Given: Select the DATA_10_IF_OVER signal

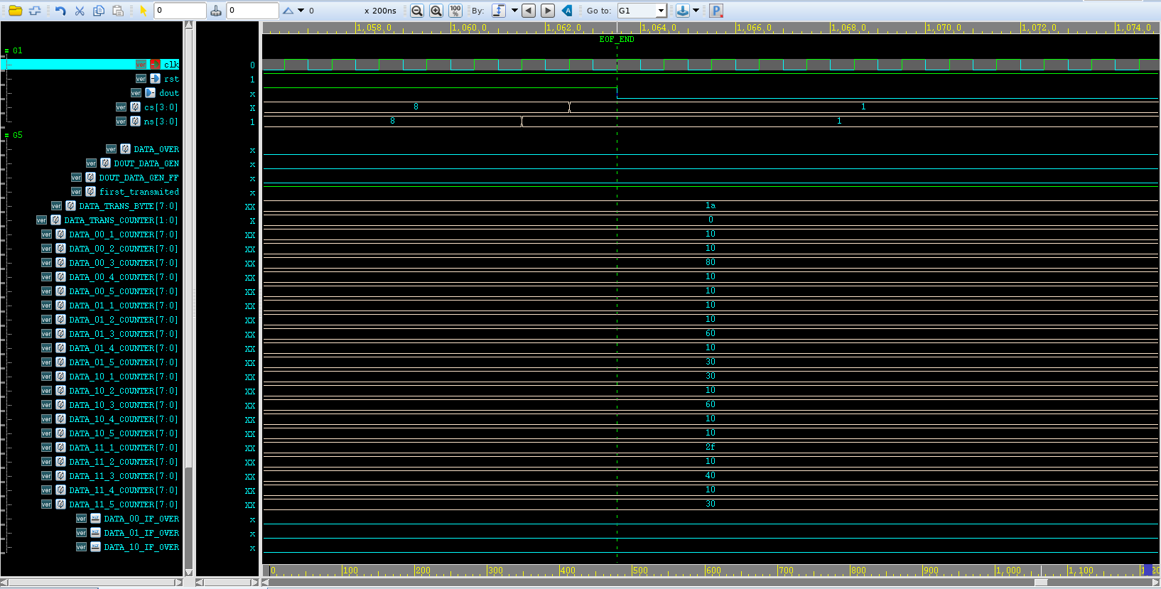Looking at the screenshot, I should point(141,547).
